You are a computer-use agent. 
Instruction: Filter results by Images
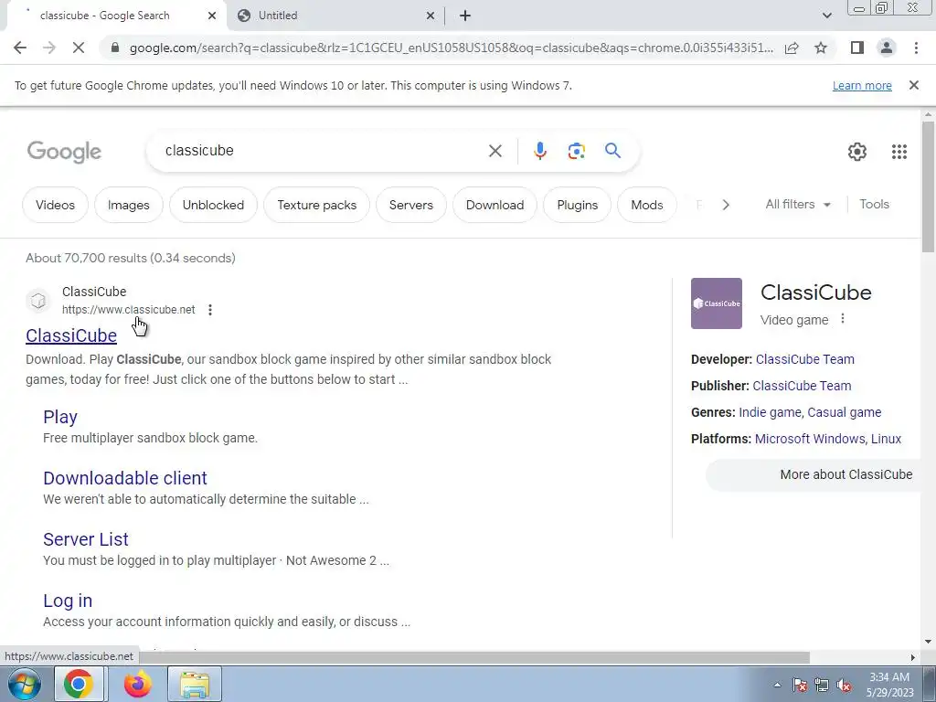coord(128,205)
